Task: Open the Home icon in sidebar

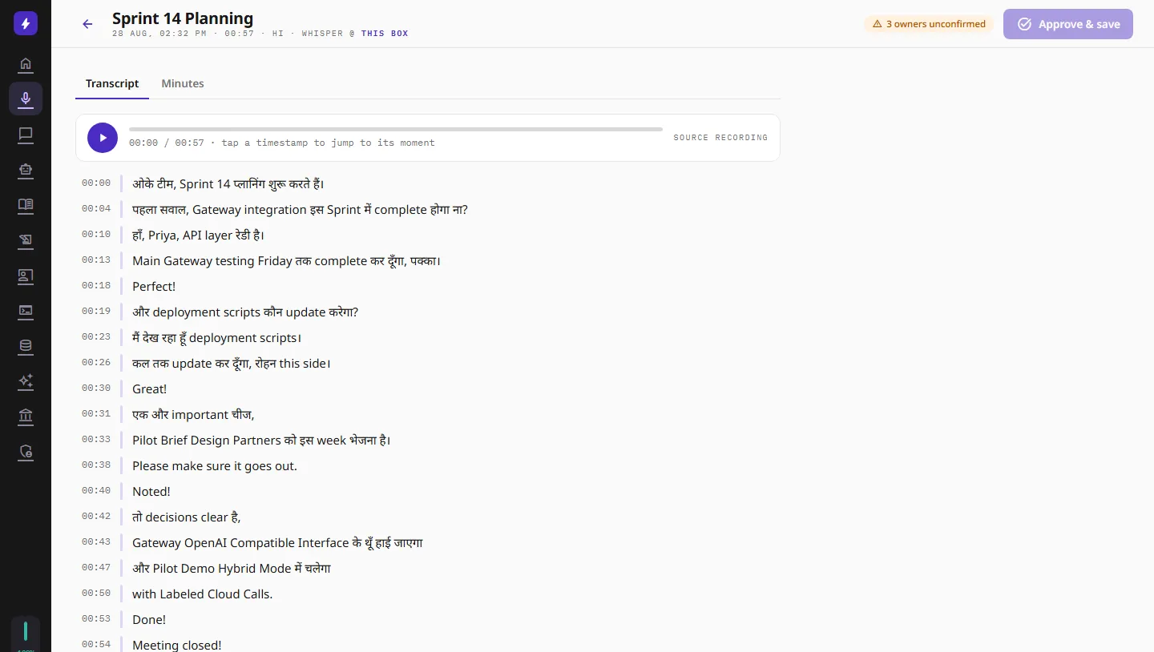Action: point(26,64)
